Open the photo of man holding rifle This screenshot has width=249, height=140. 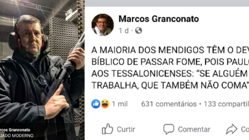coord(42,70)
